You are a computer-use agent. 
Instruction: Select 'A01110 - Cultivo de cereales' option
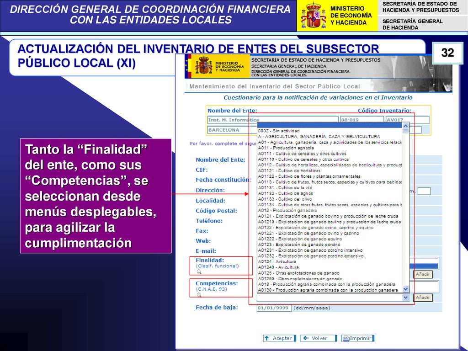pyautogui.click(x=330, y=159)
